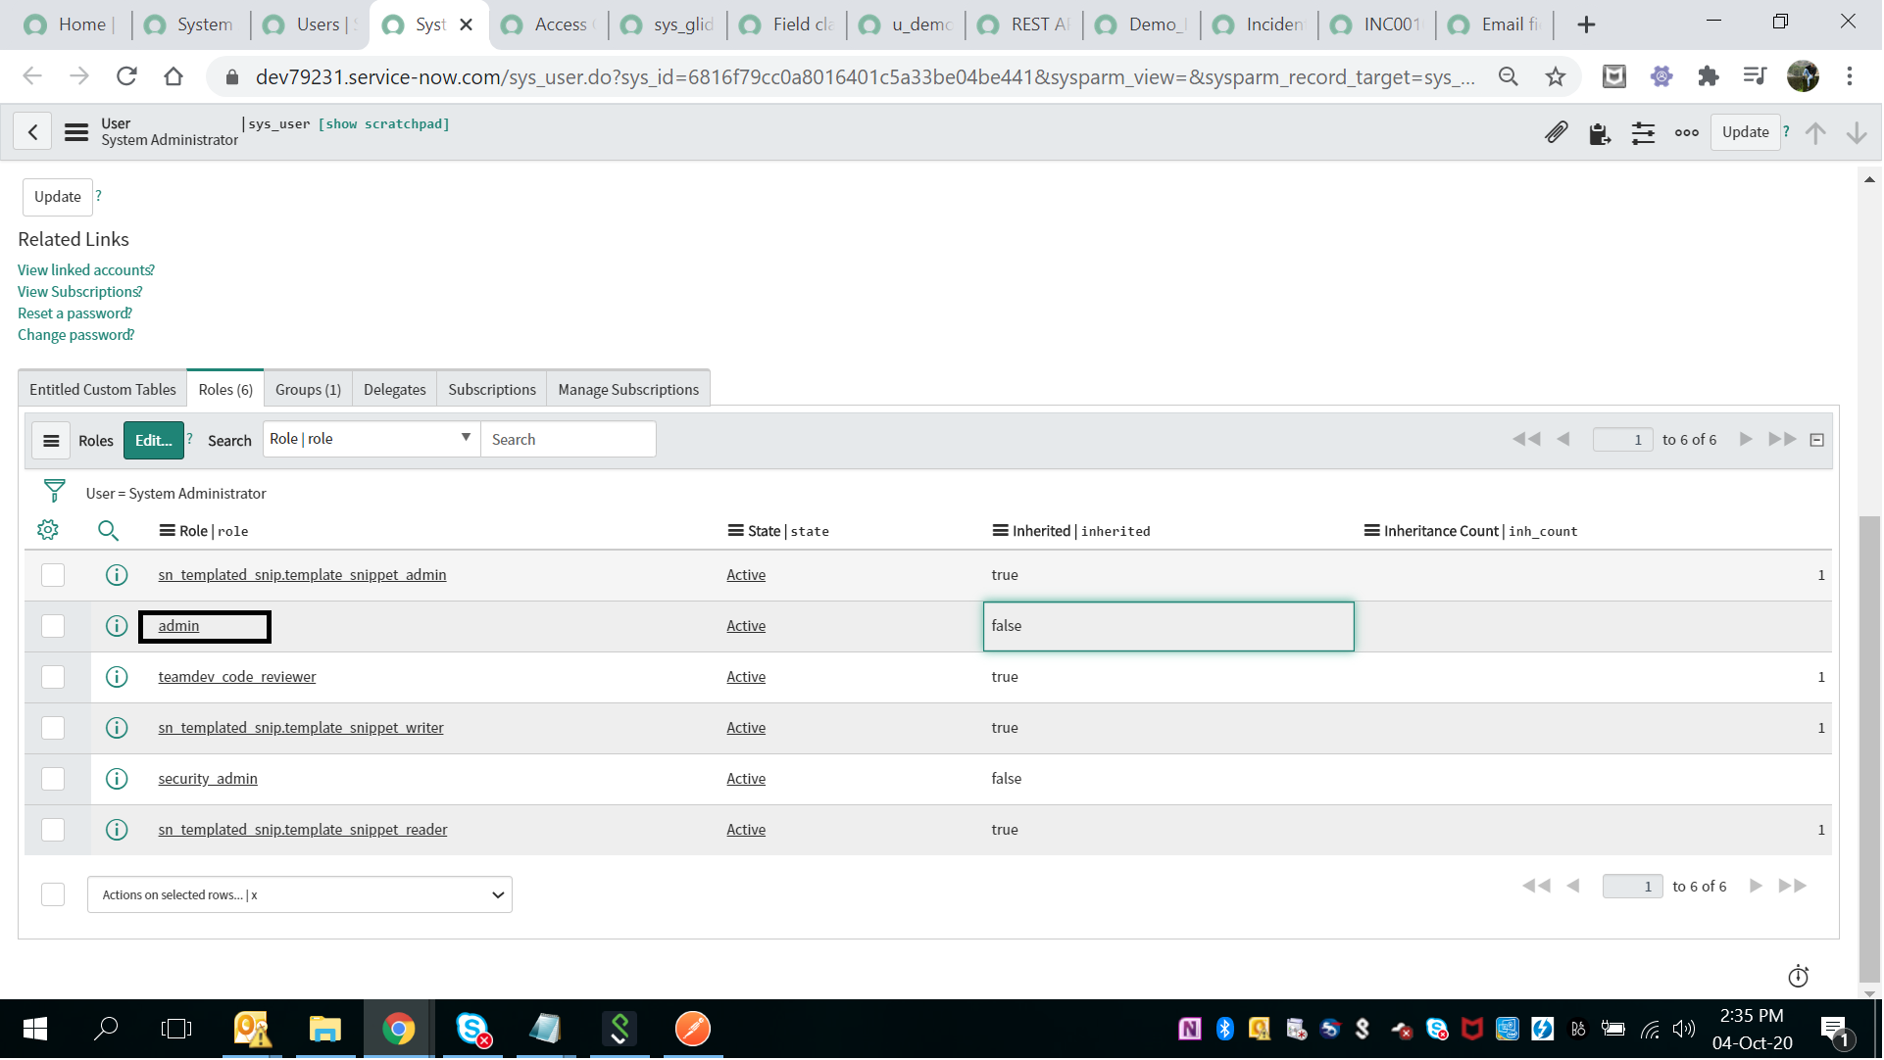The image size is (1884, 1060).
Task: Toggle the column search magnifier icon
Action: tap(108, 531)
